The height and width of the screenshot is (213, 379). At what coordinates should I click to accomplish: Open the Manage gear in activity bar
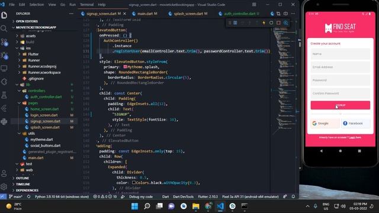click(x=4, y=187)
